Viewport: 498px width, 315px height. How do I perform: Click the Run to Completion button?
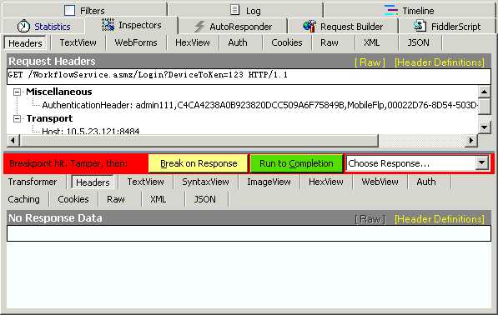tap(296, 163)
